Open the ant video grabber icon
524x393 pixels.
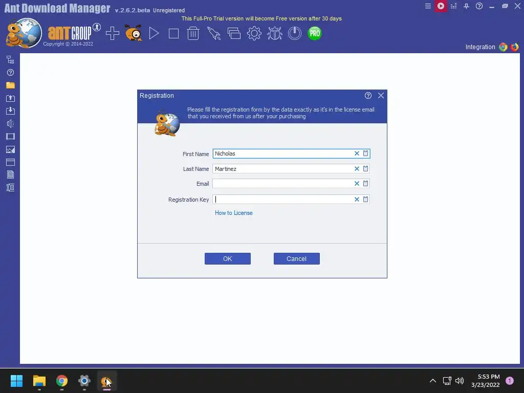point(133,33)
